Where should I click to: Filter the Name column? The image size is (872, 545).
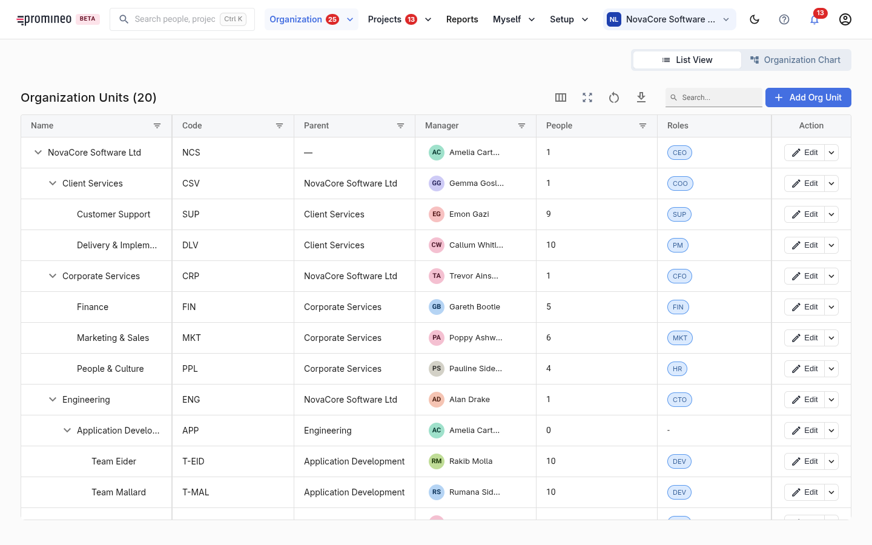pyautogui.click(x=157, y=126)
